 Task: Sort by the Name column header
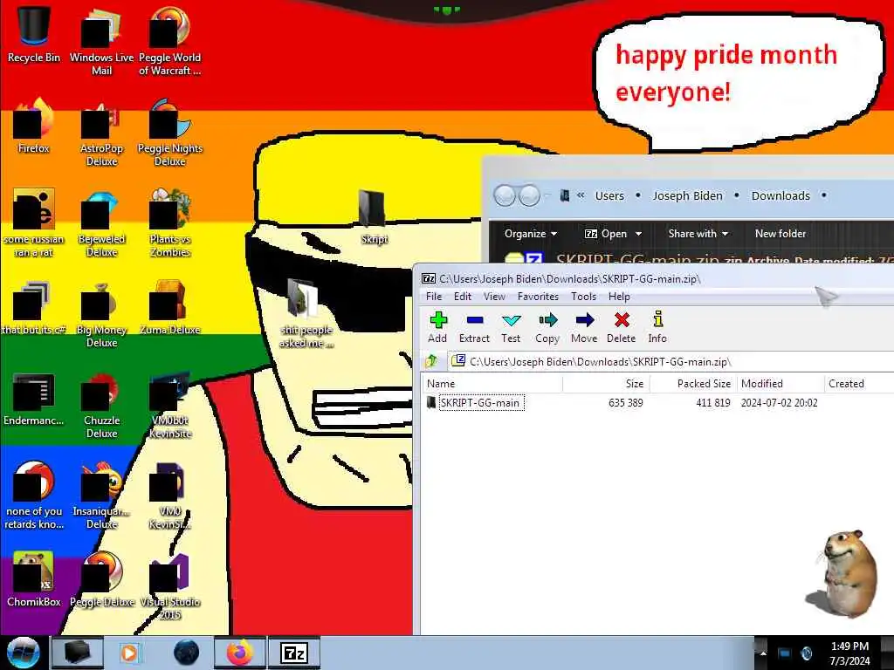[492, 384]
